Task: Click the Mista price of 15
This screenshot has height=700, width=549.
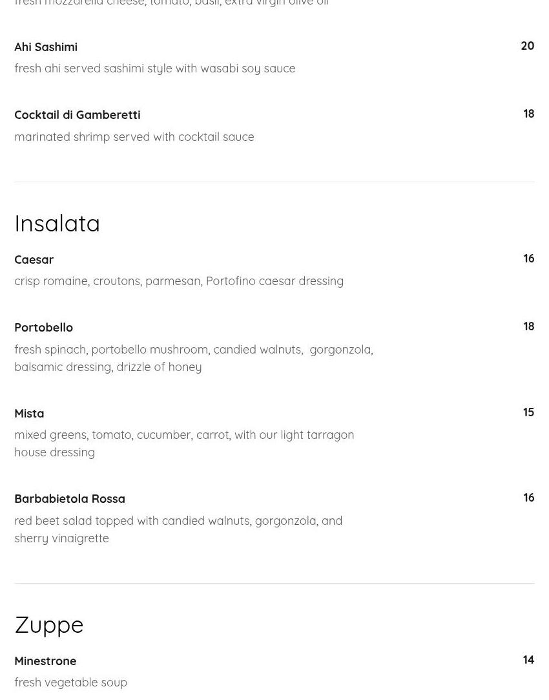Action: point(528,412)
